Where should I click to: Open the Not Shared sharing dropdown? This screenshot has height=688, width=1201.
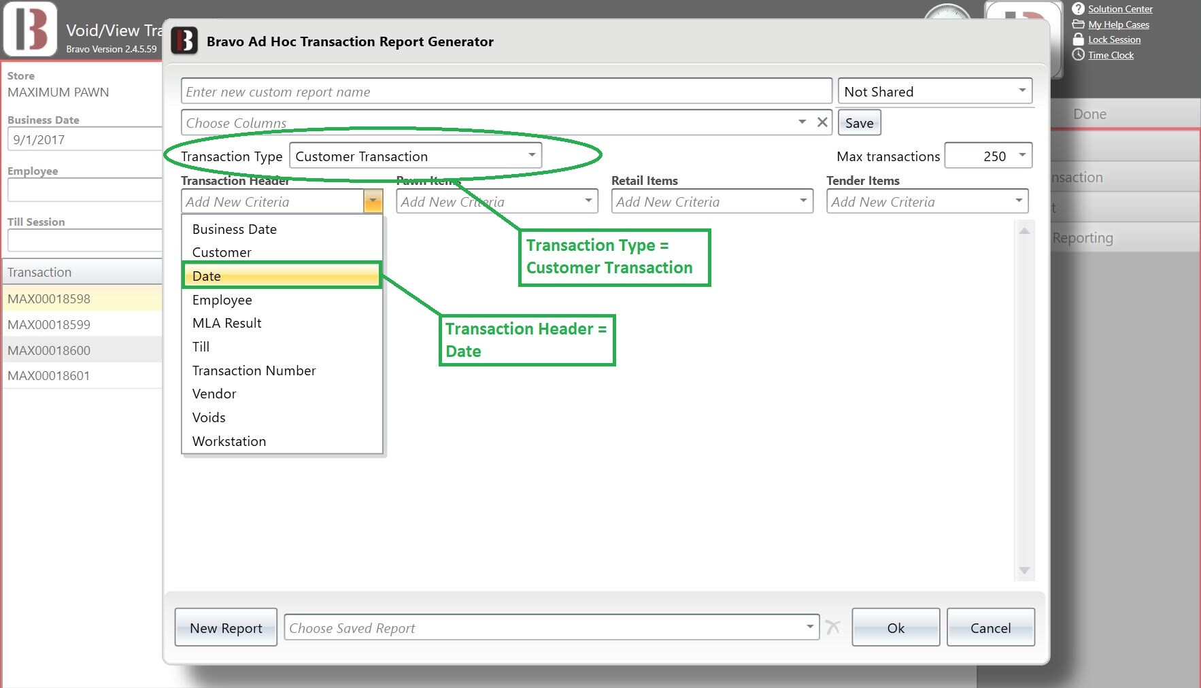click(x=935, y=91)
